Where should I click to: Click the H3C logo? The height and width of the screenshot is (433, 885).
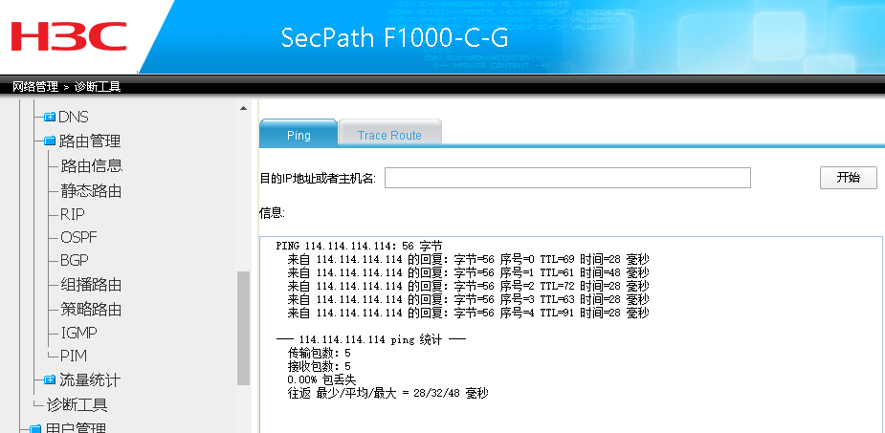point(68,36)
